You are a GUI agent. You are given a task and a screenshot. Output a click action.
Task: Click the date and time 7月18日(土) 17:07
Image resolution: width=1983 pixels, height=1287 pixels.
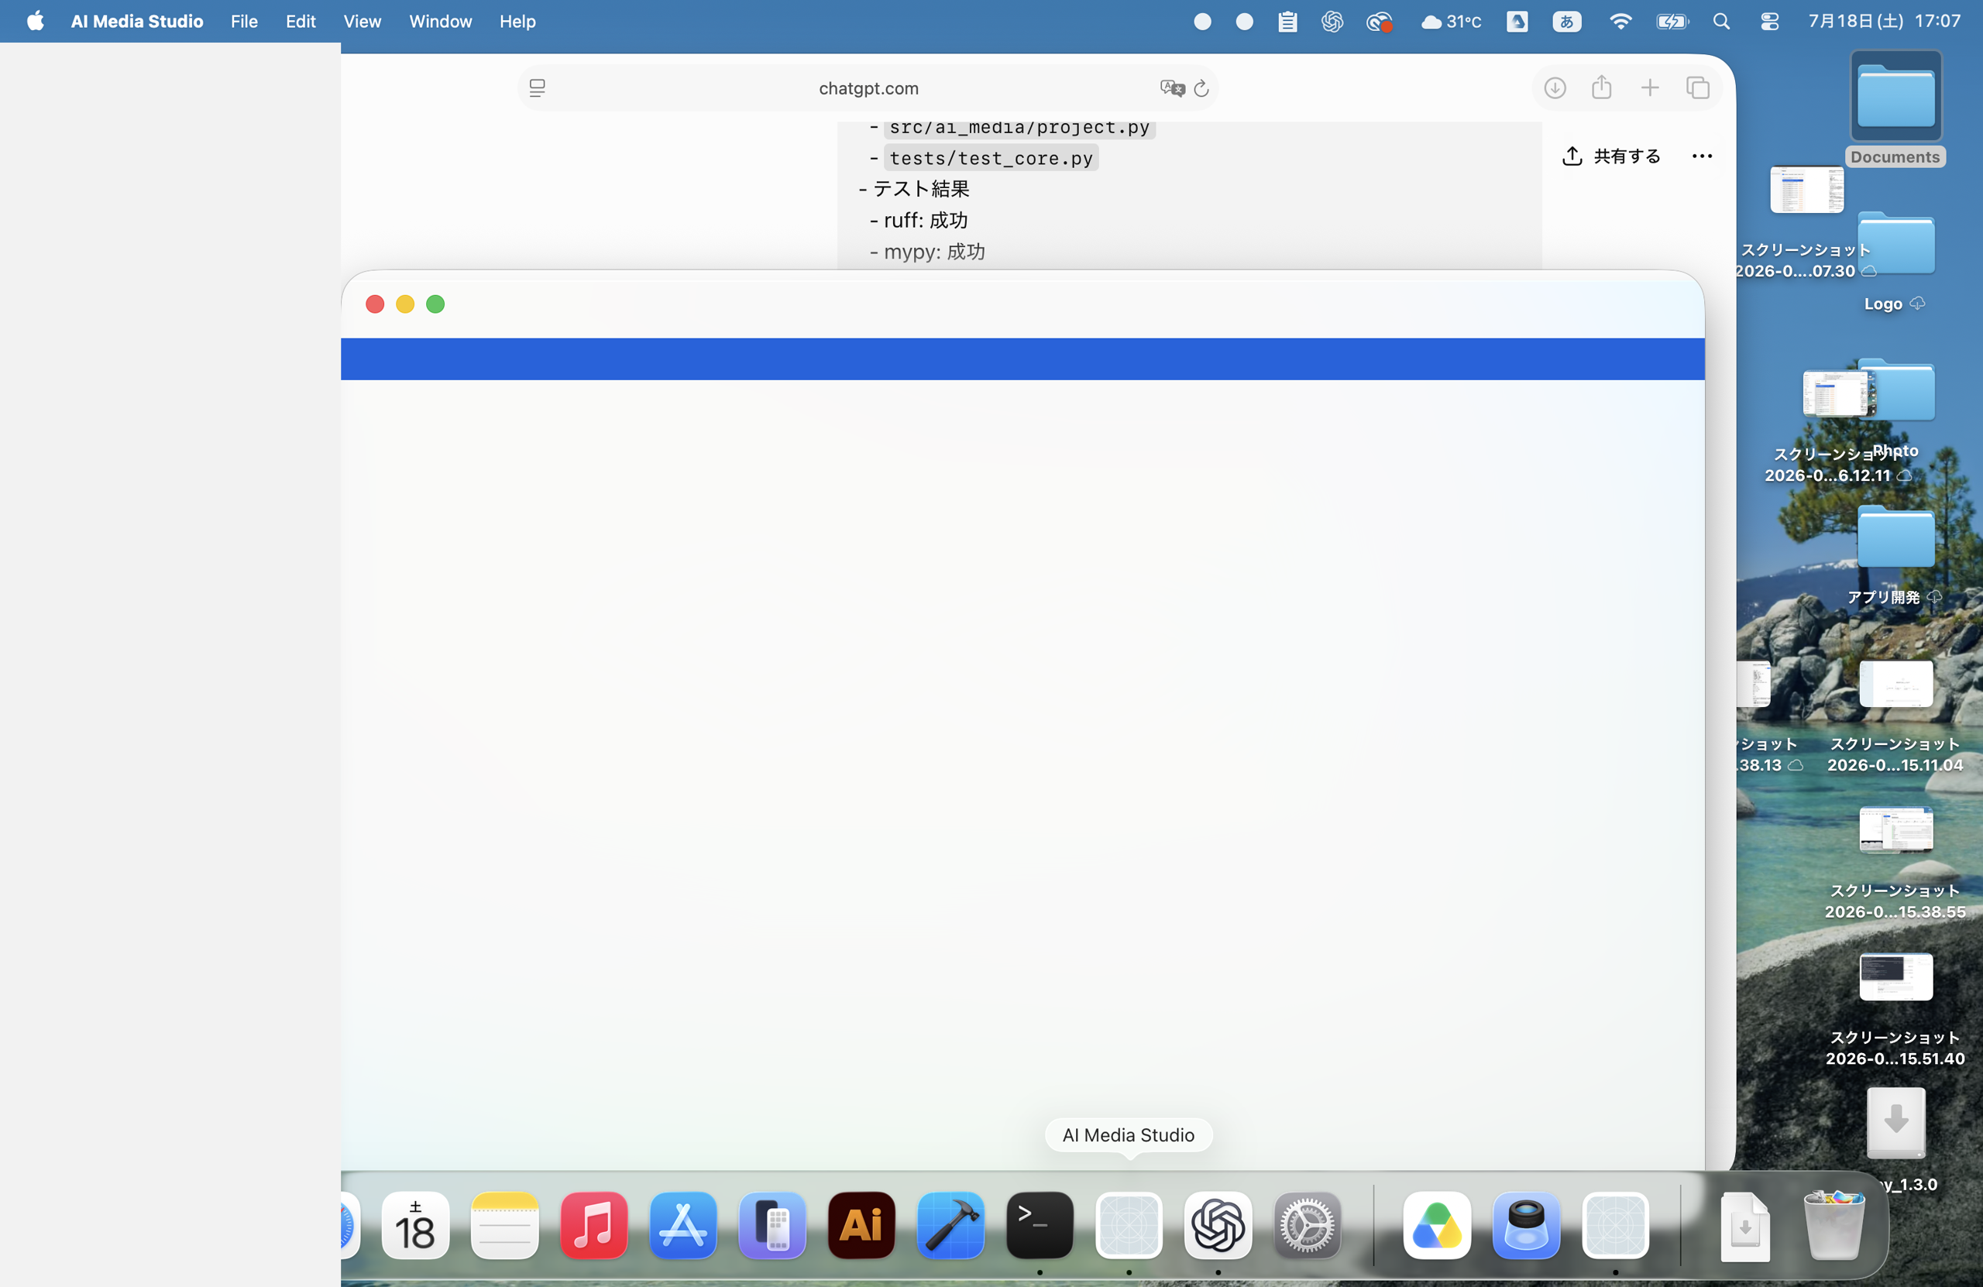pyautogui.click(x=1884, y=22)
